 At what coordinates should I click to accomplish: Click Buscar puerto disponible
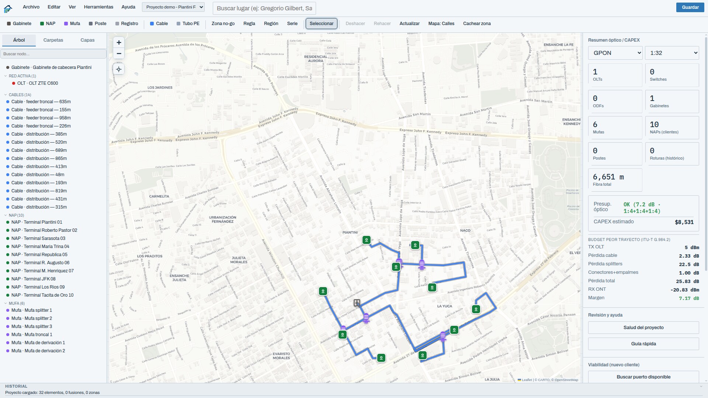point(643,377)
